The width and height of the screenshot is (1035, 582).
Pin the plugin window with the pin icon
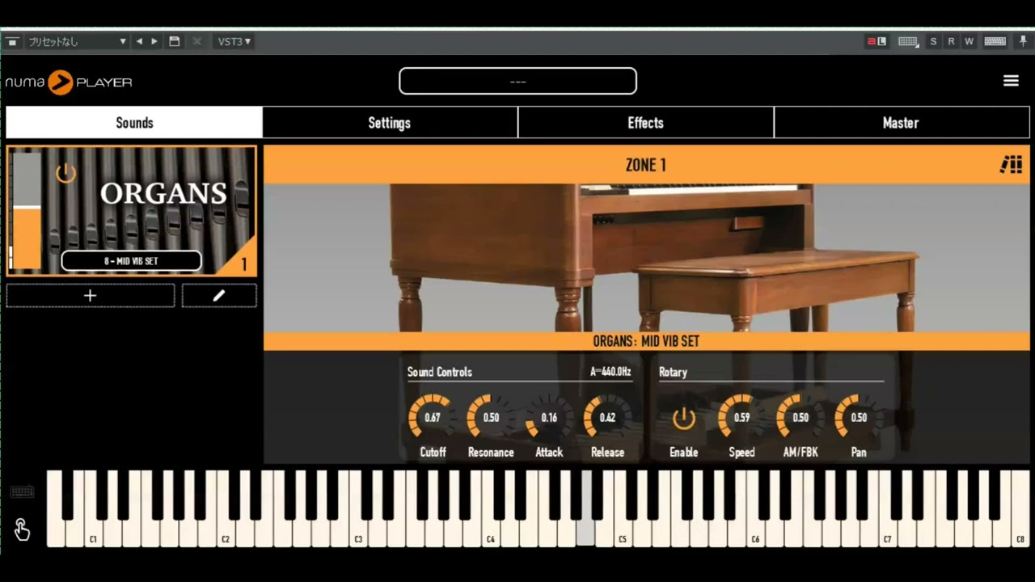[x=1023, y=41]
